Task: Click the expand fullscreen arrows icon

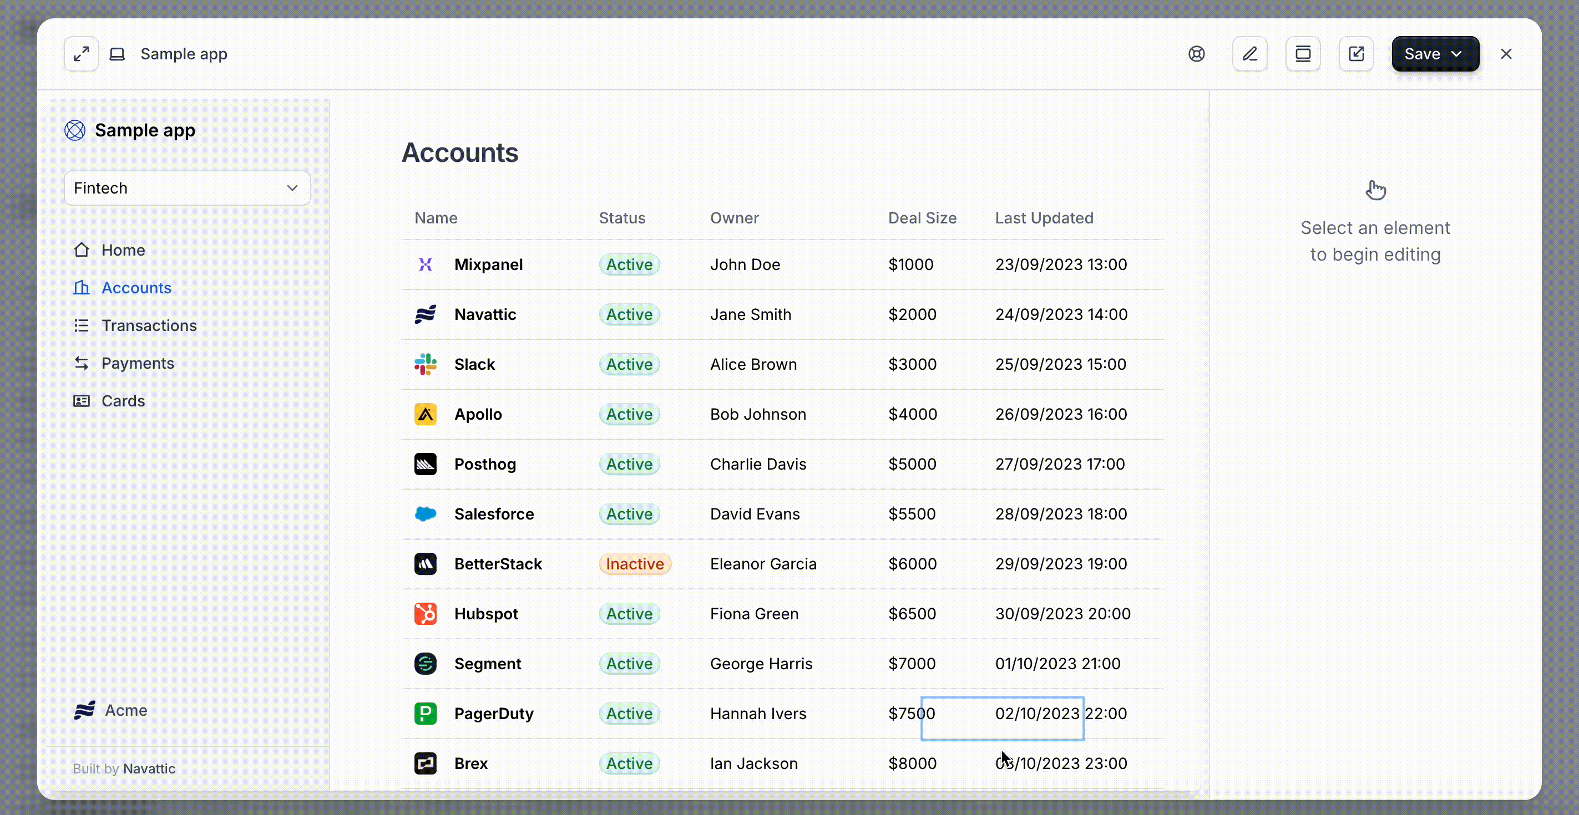Action: 81,54
